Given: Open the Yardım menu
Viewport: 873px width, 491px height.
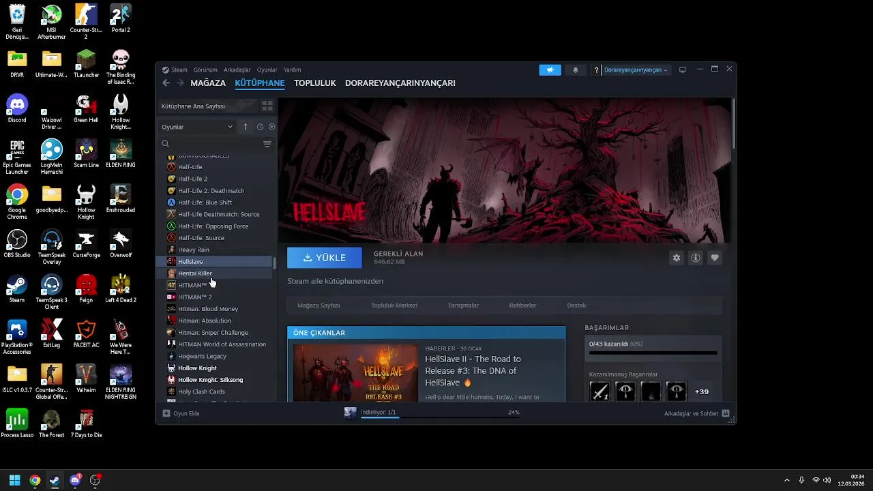Looking at the screenshot, I should 293,70.
